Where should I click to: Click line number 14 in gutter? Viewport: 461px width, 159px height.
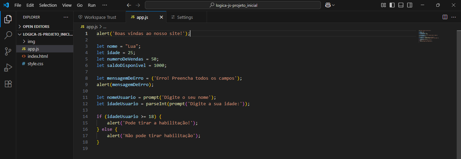(x=85, y=116)
